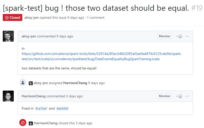Click the red closed-event icon

pos(23,123)
